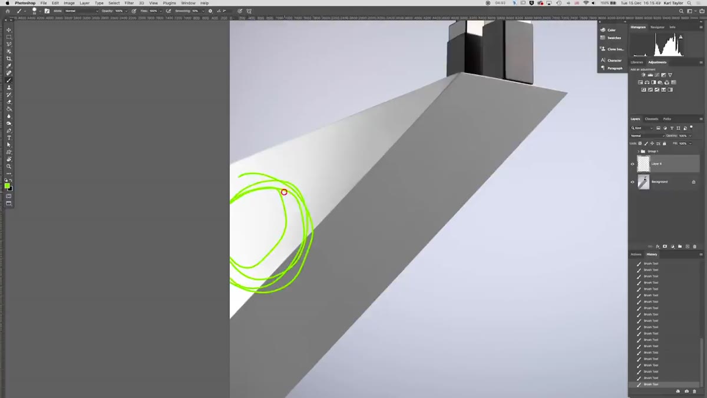The image size is (707, 398).
Task: Add a Brightness/Contrast adjustment
Action: (x=643, y=75)
